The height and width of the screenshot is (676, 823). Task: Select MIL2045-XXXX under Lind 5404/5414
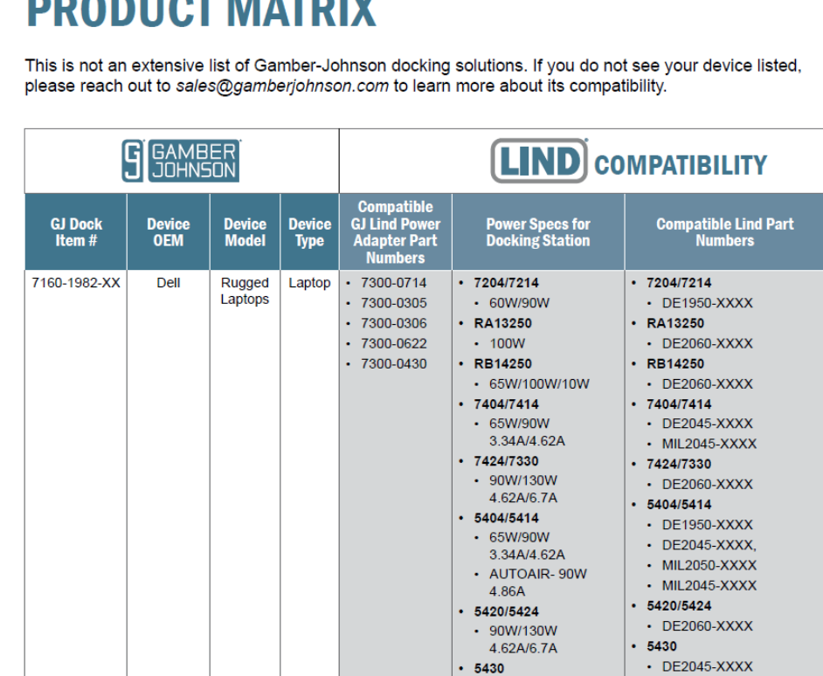click(709, 586)
